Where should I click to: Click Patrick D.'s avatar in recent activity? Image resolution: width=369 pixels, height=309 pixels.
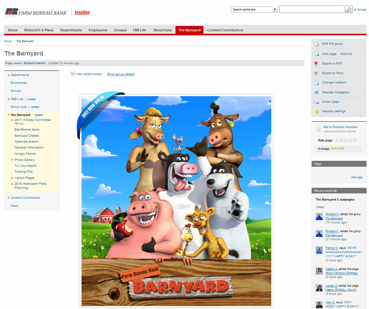pos(319,250)
